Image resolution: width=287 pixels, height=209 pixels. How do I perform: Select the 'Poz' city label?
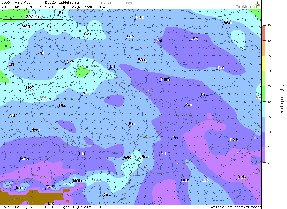tap(139, 17)
